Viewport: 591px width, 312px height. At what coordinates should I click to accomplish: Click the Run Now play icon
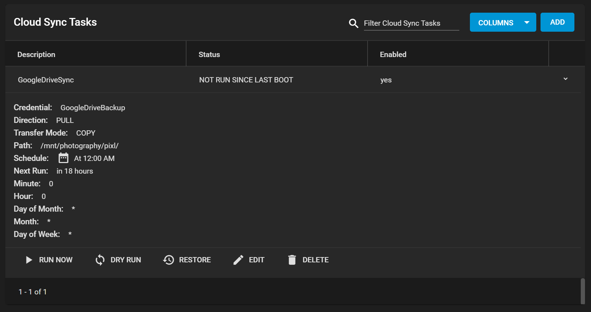[x=29, y=260]
